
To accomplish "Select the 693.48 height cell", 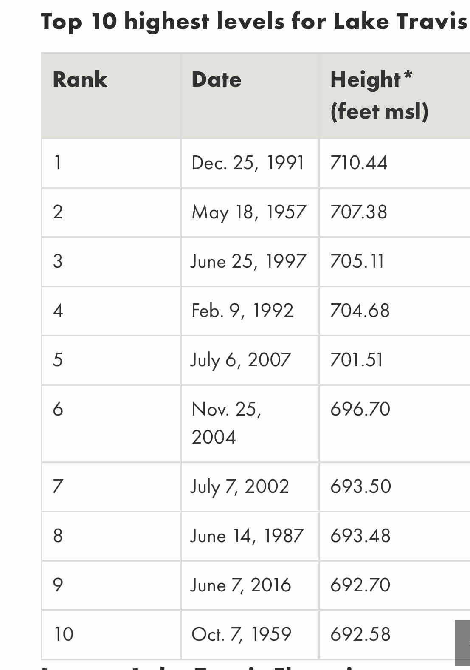I will pos(360,536).
